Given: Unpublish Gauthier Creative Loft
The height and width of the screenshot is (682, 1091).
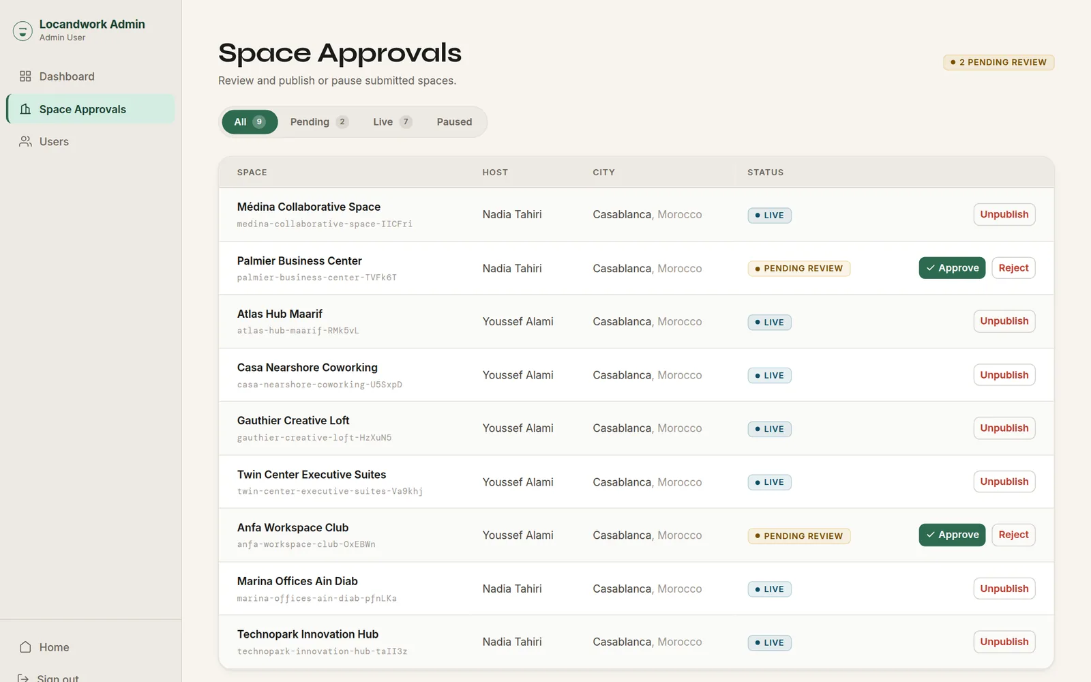Looking at the screenshot, I should click(1004, 428).
